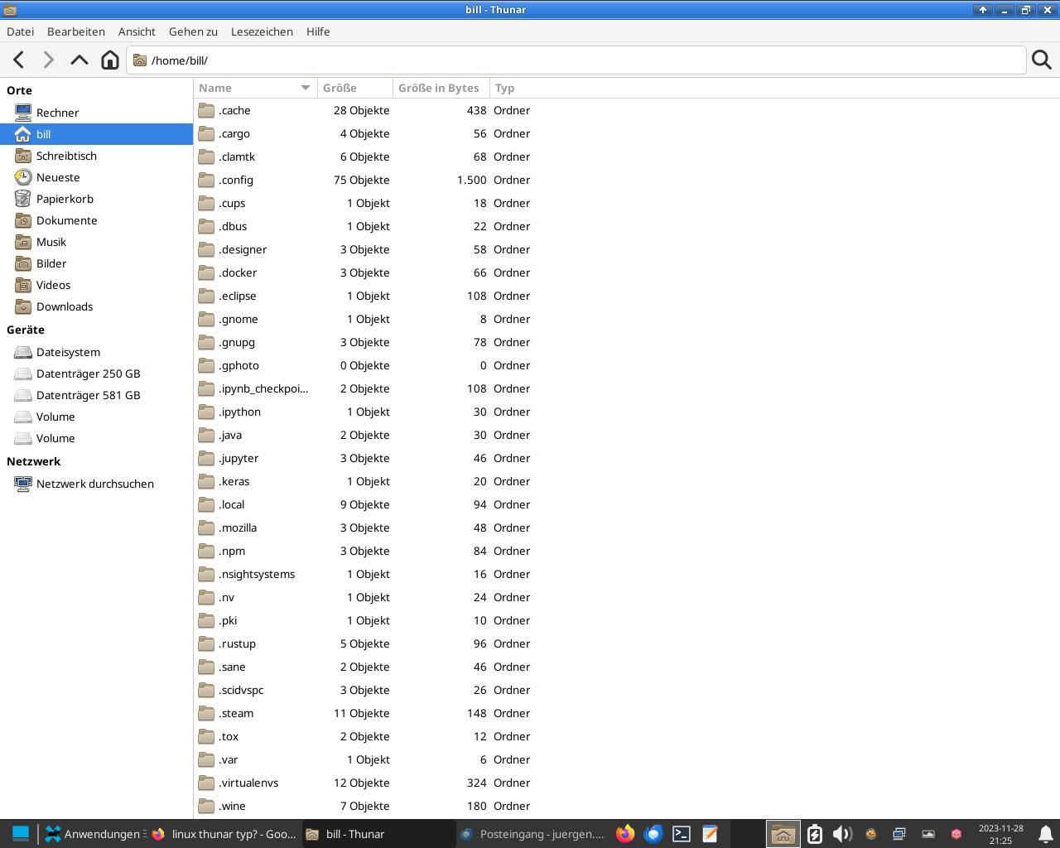Click the .virtualenvs folder name

point(248,783)
